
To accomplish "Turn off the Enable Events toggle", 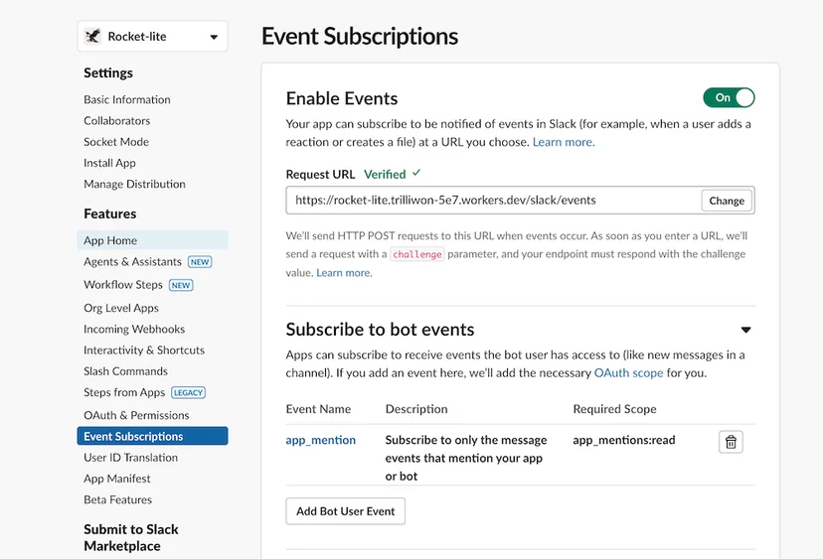I will click(729, 97).
